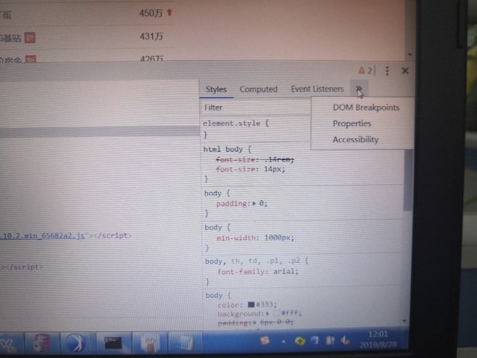
Task: Click the color property name
Action: 228,305
